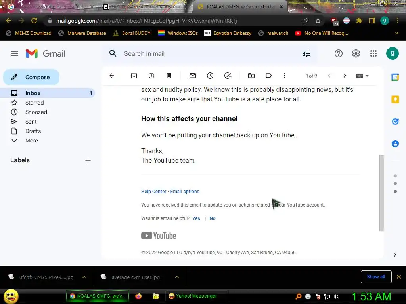Open options for 0fcbf552475342e9 jpg download
This screenshot has height=304, width=406.
coord(84,277)
